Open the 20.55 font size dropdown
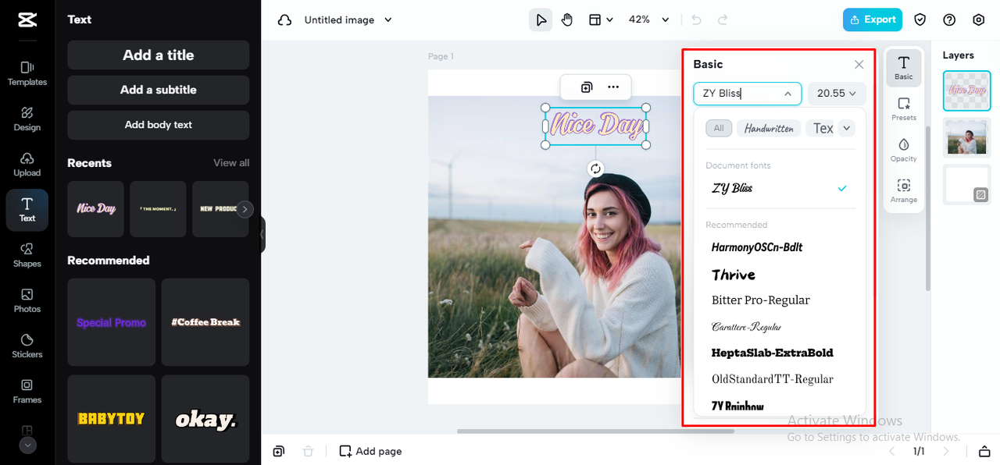 pyautogui.click(x=837, y=94)
